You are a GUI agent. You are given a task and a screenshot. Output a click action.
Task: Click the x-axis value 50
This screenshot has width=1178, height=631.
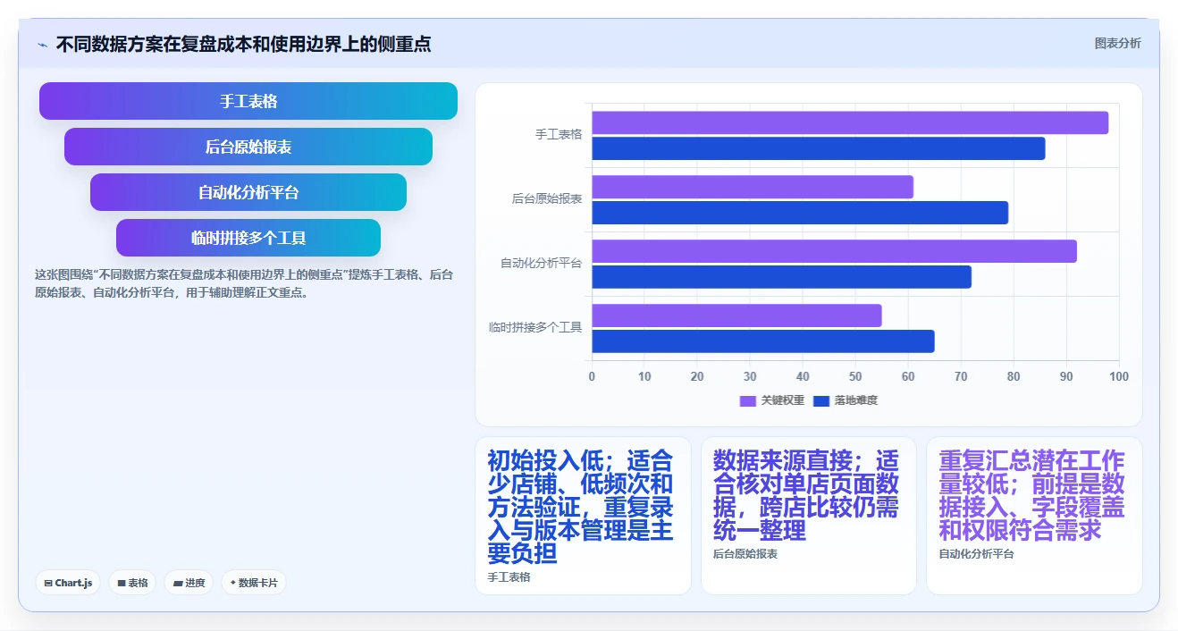(x=855, y=376)
